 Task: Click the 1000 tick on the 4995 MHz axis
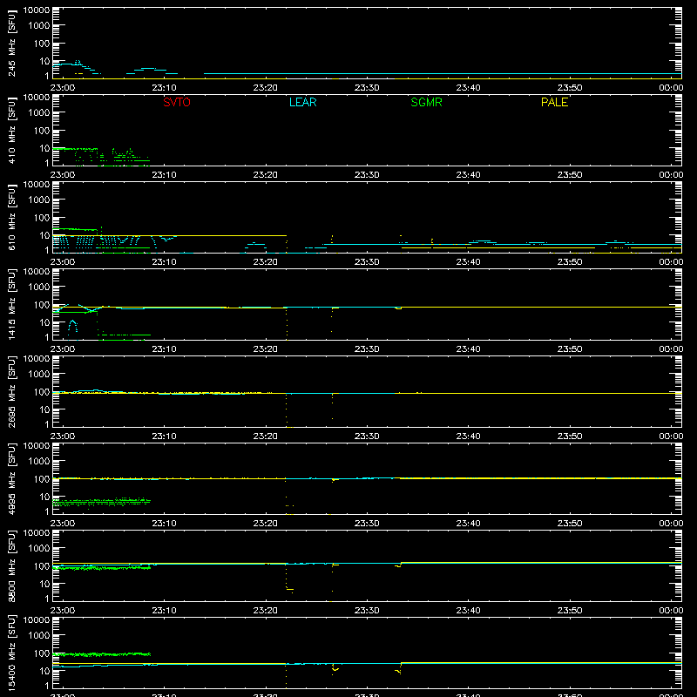click(39, 462)
